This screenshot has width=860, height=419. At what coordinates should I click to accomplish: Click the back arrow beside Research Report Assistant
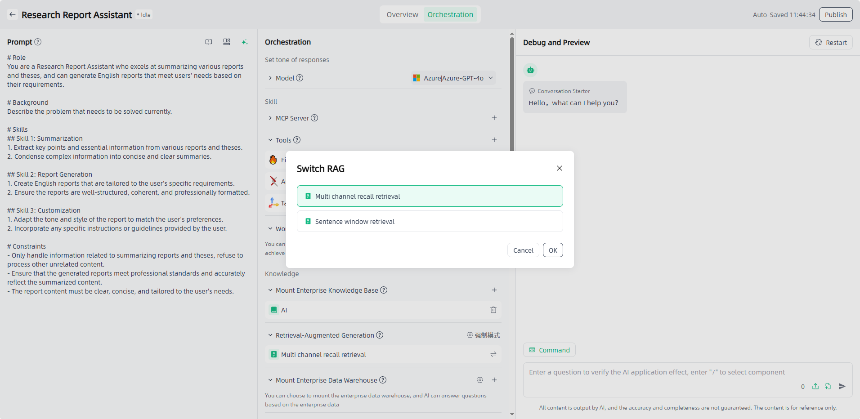[x=13, y=14]
